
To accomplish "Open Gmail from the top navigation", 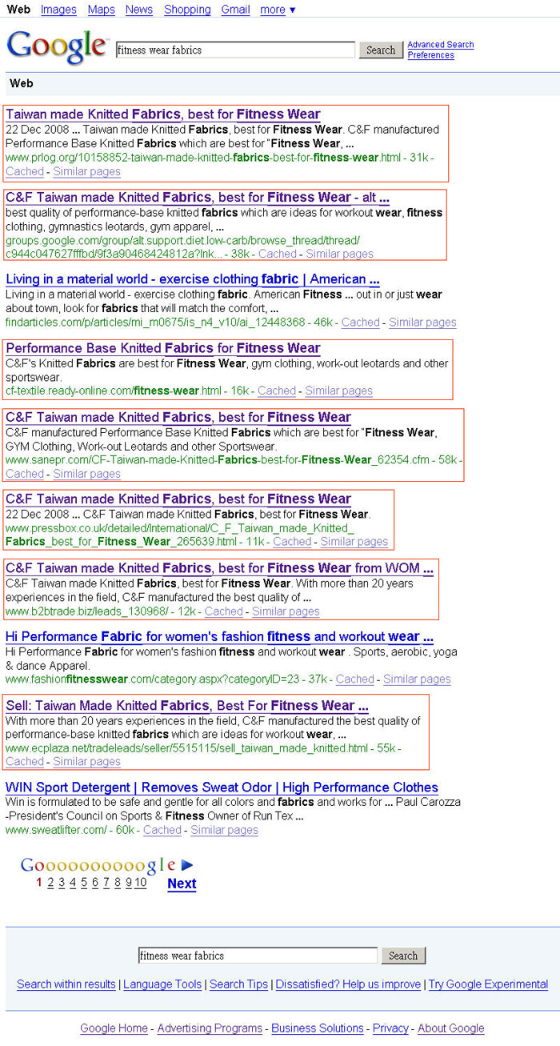I will point(236,10).
